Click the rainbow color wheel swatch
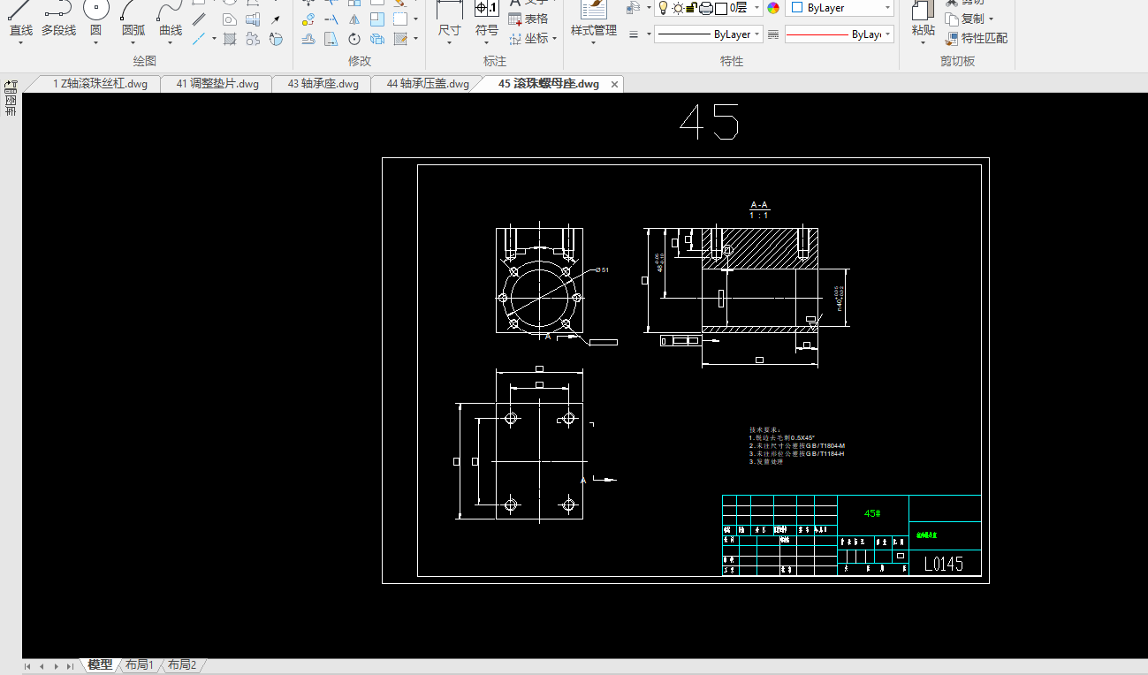This screenshot has width=1148, height=675. point(773,8)
